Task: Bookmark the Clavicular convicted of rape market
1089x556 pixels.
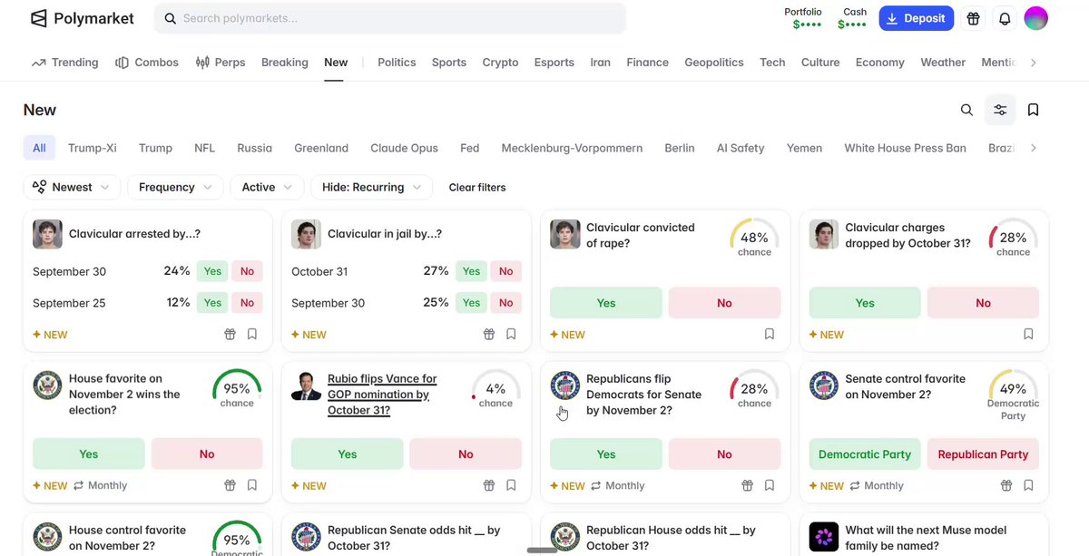Action: [x=770, y=334]
